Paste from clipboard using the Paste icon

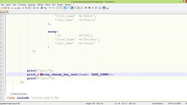[x=30, y=8]
